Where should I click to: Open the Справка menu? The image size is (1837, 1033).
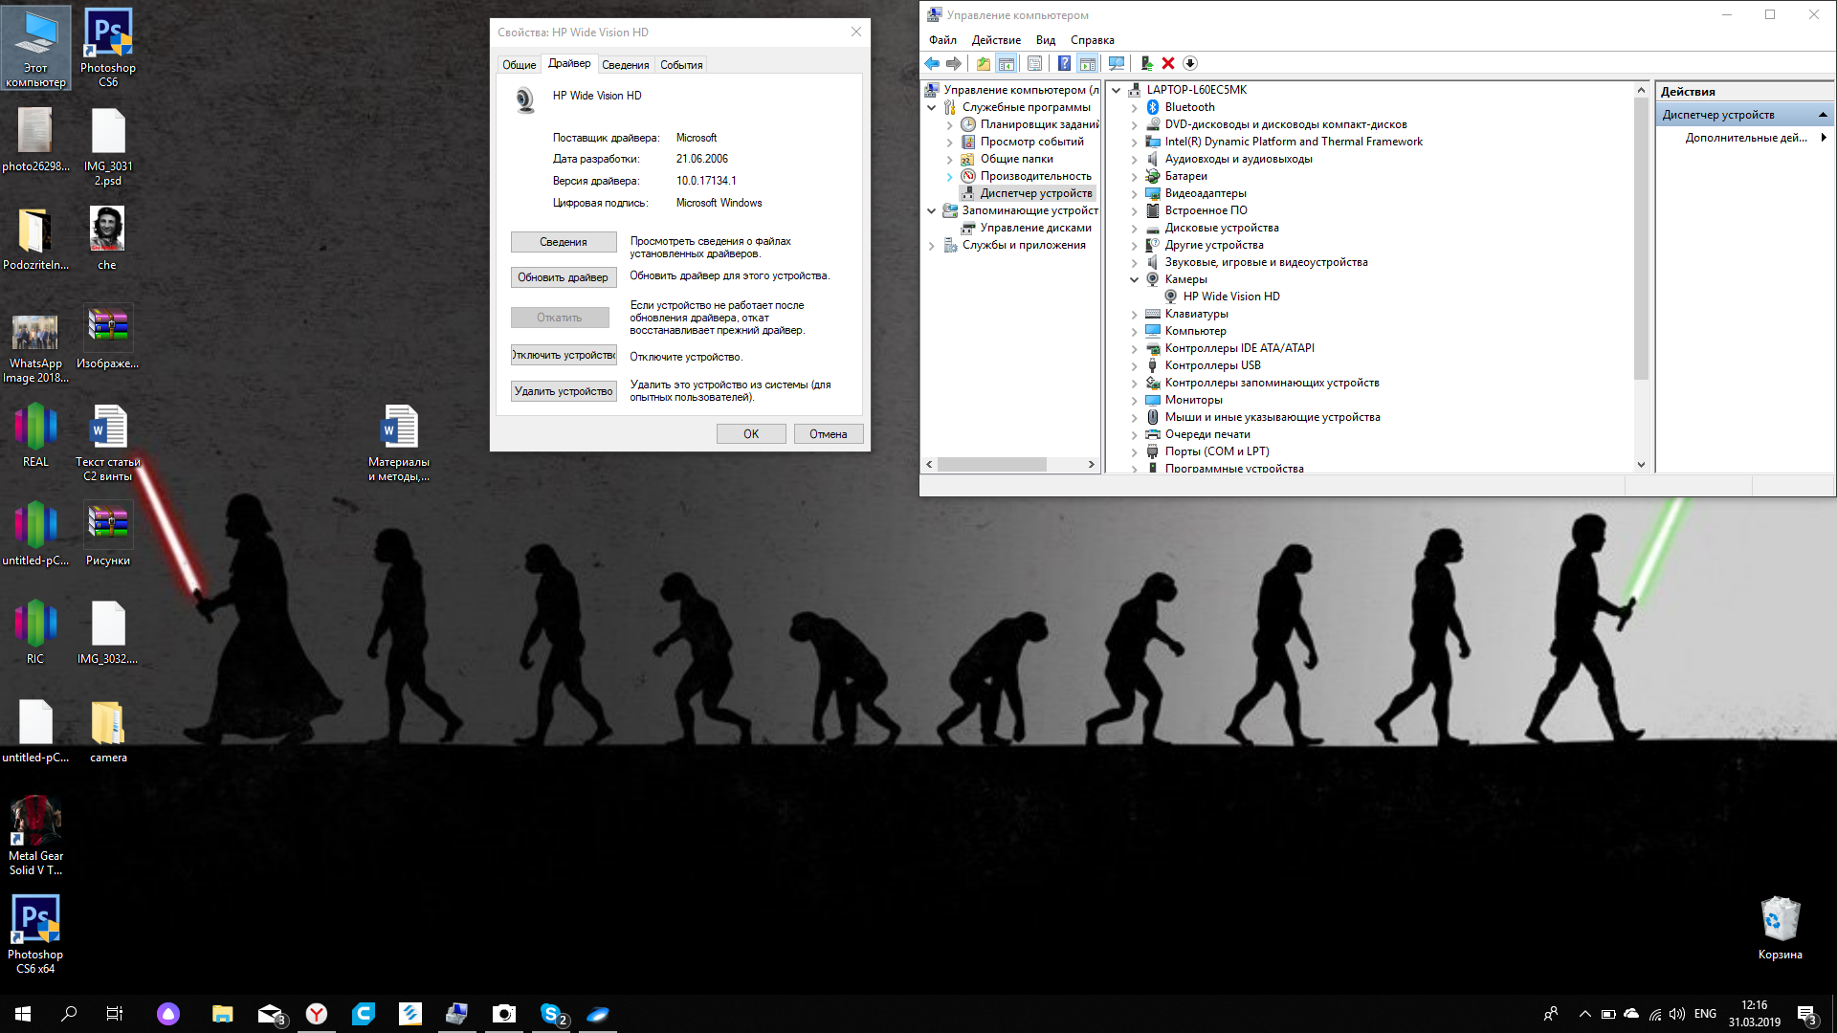click(1093, 40)
